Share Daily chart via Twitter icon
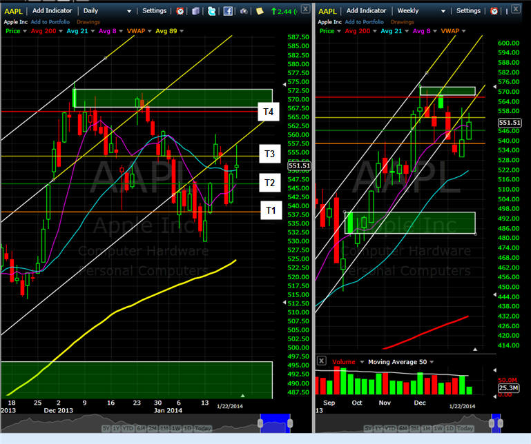The image size is (531, 444). (212, 11)
